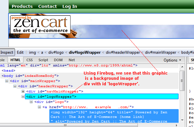Open the Log In link
This screenshot has width=194, height=127.
(70, 7)
